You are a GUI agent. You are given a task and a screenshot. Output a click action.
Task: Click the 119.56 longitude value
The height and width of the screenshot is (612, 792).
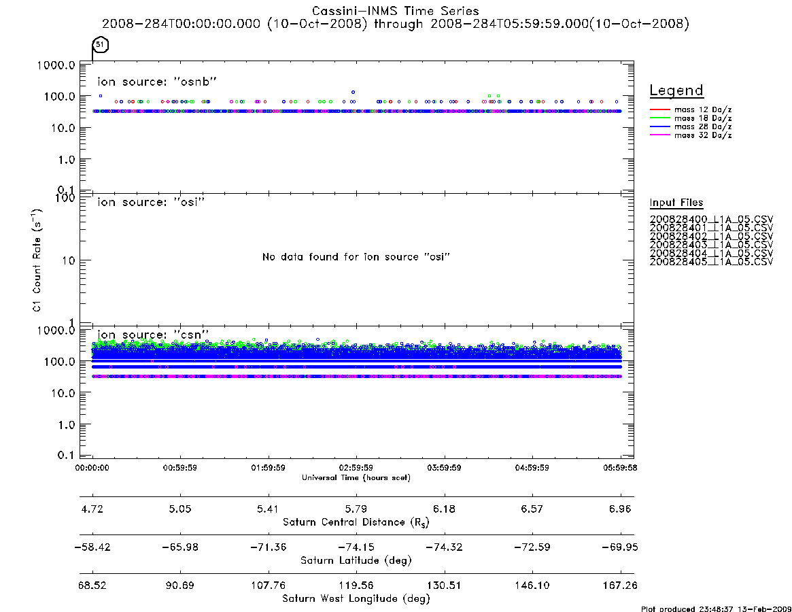(x=356, y=585)
